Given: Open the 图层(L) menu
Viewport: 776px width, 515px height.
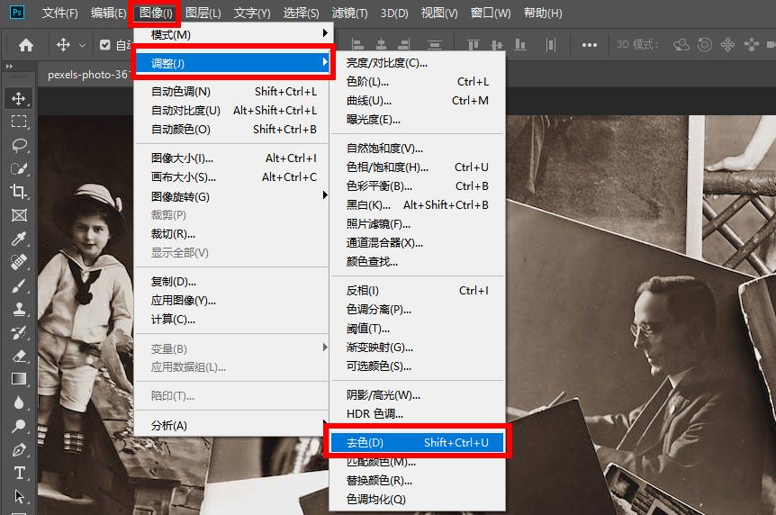Looking at the screenshot, I should coord(203,13).
